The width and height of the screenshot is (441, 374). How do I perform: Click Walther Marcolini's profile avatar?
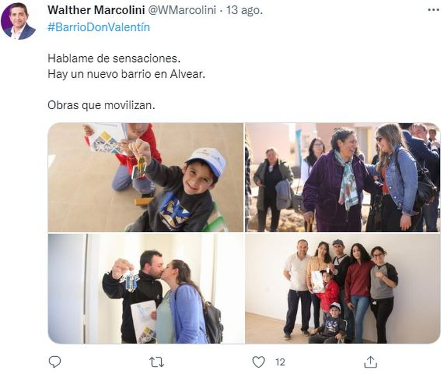point(18,21)
